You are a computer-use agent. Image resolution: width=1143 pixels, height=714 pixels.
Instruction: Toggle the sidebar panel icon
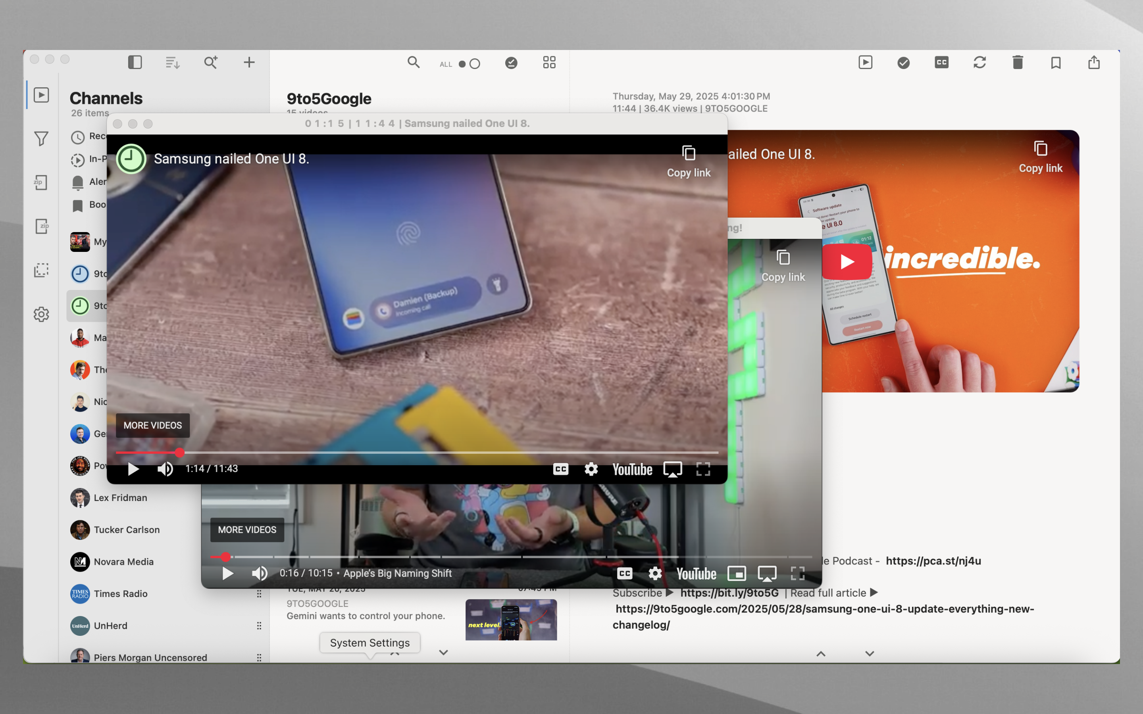(x=135, y=62)
